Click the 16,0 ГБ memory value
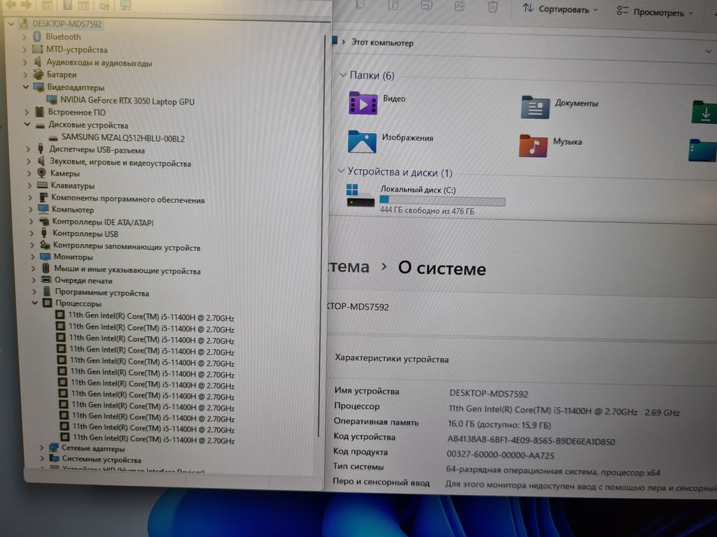717x537 pixels. [499, 424]
